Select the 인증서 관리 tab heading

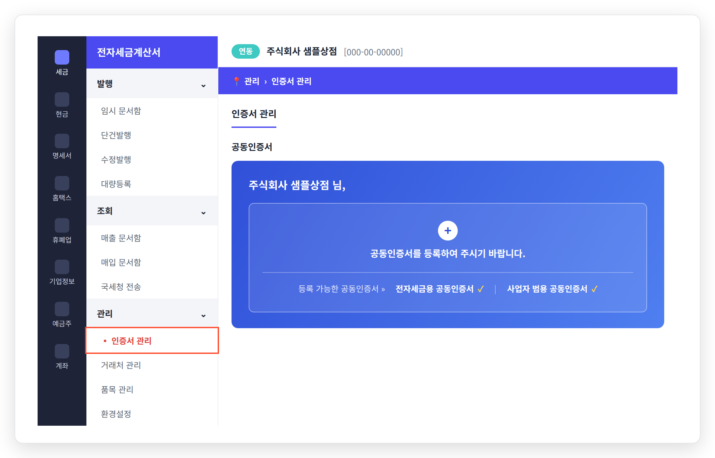point(254,114)
